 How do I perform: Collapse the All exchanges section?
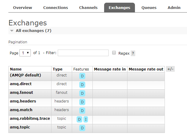click(x=12, y=31)
